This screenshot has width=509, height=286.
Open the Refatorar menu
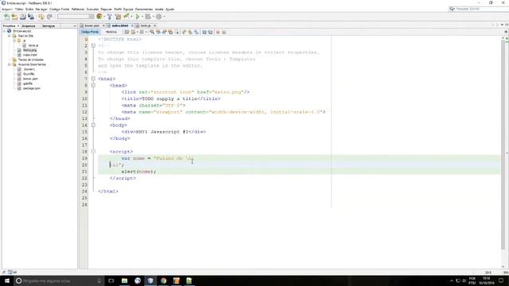[x=78, y=9]
